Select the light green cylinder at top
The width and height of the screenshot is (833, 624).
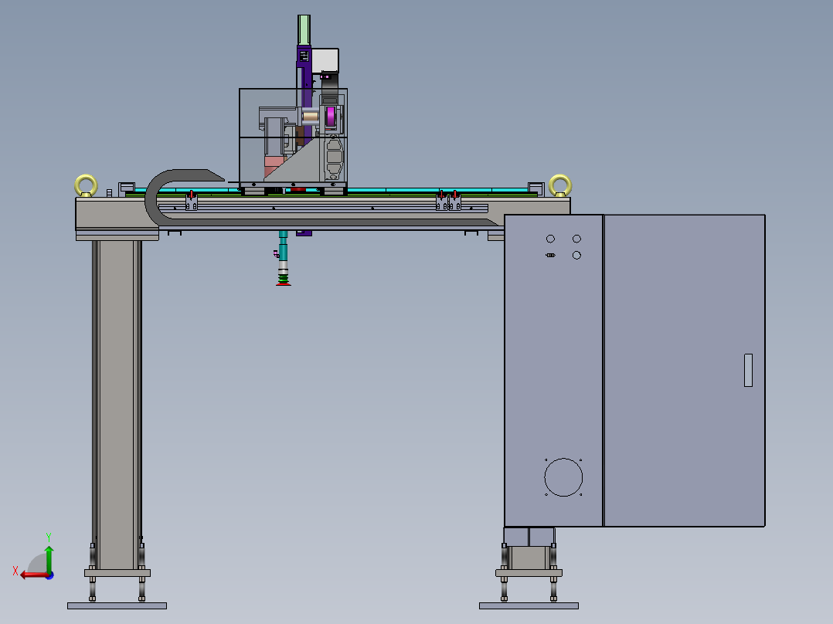pyautogui.click(x=304, y=29)
